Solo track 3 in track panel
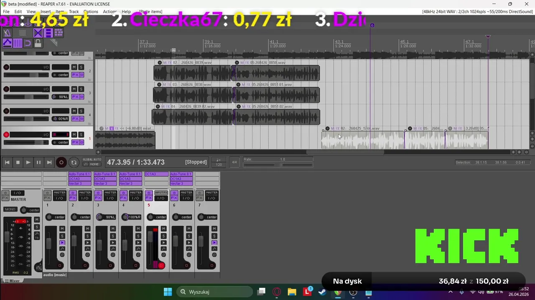 coord(81,89)
